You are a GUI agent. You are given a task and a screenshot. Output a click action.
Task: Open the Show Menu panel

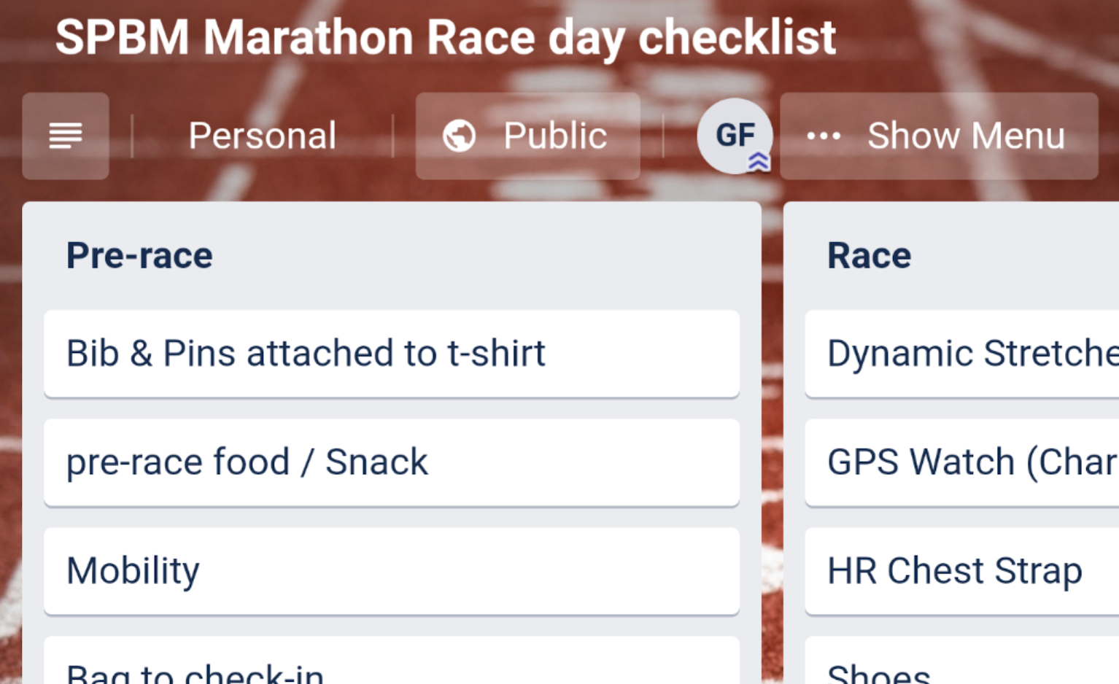tap(965, 136)
